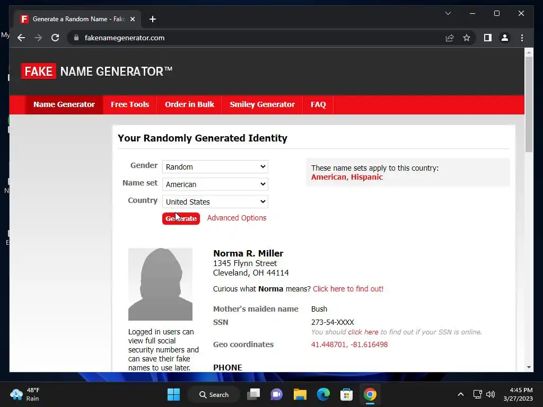Open Task View in taskbar
543x407 pixels.
click(253, 394)
